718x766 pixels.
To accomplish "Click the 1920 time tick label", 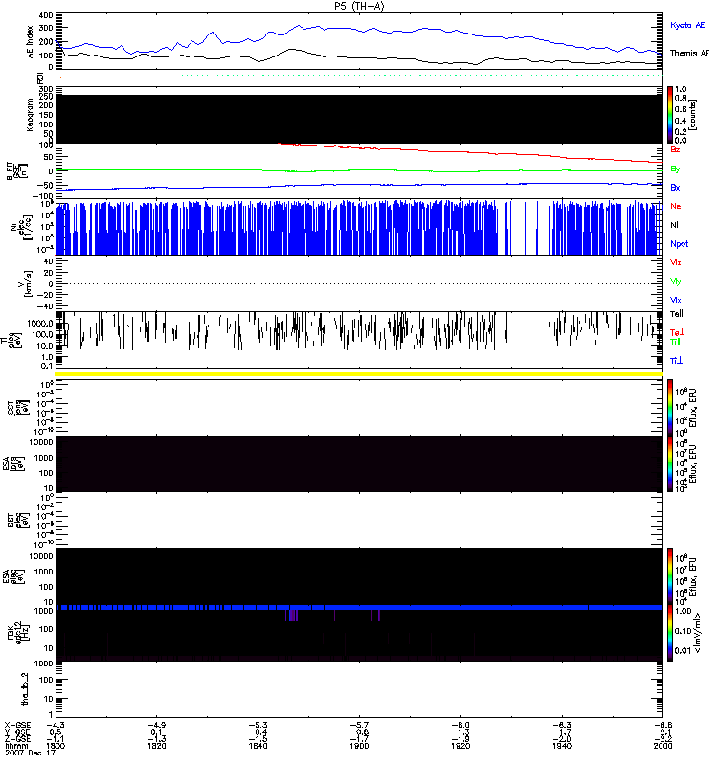I will tap(460, 746).
